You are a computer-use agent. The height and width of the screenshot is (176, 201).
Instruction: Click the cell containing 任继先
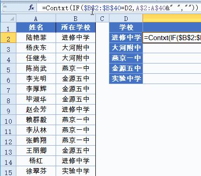36,58
